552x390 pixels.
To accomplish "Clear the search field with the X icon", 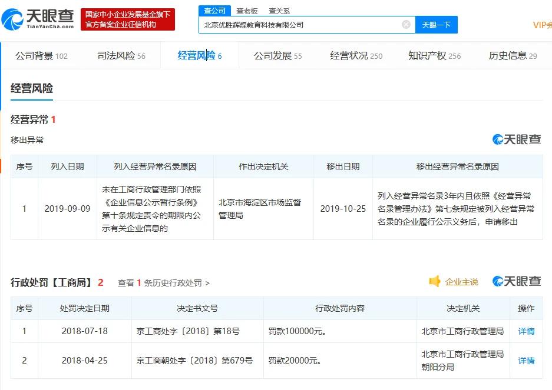I will pyautogui.click(x=406, y=25).
